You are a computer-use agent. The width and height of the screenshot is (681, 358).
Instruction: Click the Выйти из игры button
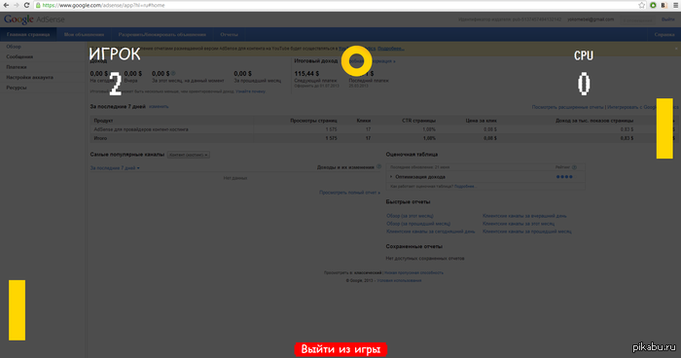pyautogui.click(x=340, y=349)
